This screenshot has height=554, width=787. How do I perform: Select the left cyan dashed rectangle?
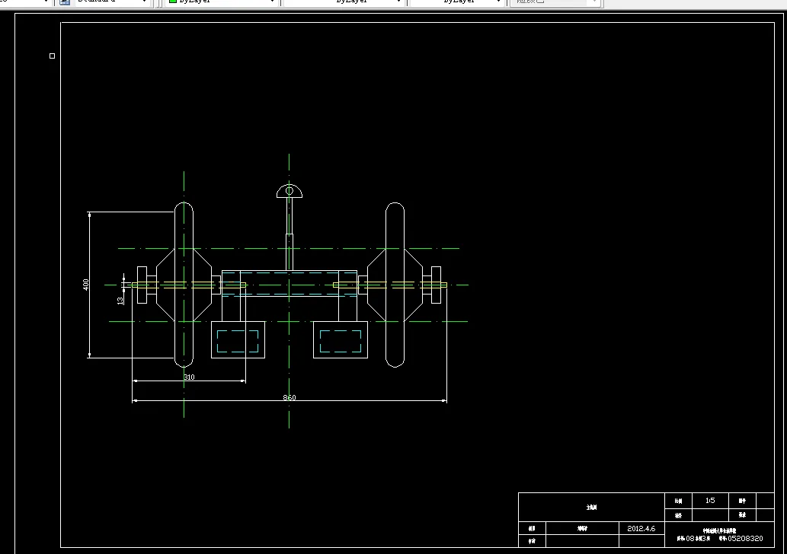(x=238, y=342)
